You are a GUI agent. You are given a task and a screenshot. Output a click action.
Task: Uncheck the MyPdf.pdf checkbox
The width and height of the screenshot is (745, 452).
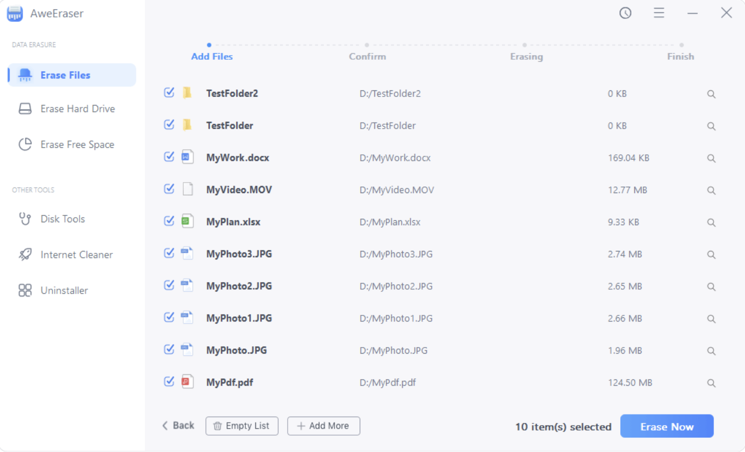coord(169,381)
